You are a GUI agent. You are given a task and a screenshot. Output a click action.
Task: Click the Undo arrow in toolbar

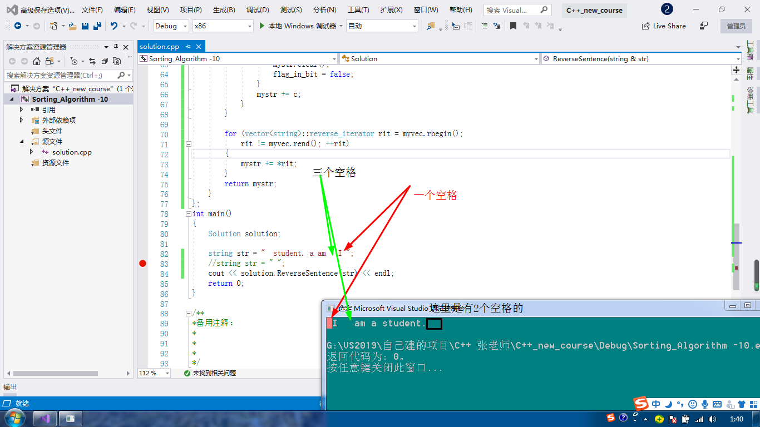[x=114, y=26]
